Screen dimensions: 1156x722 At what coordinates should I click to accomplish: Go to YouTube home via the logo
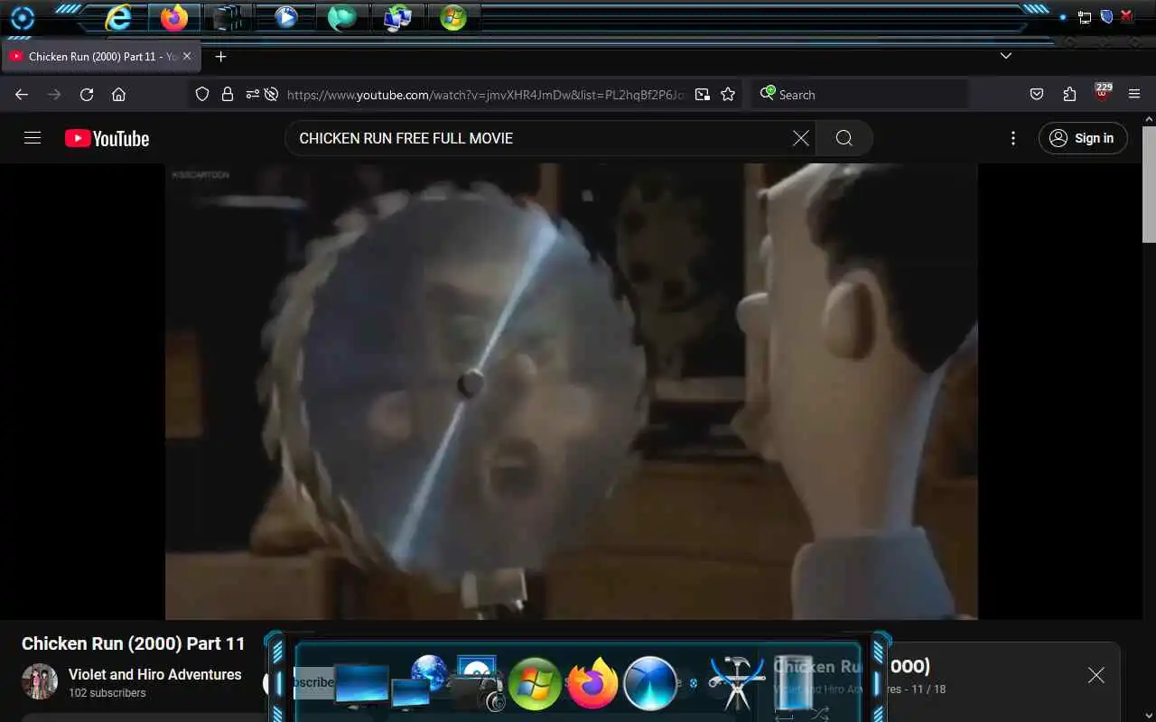(107, 138)
